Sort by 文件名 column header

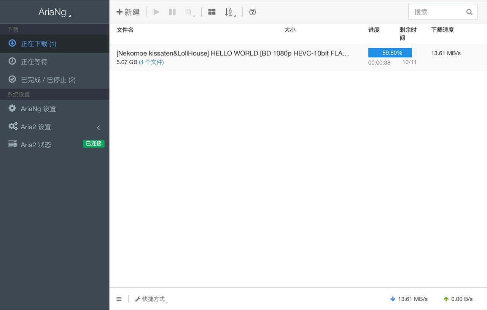point(125,30)
